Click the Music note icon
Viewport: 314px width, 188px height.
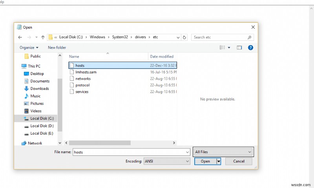tap(26, 96)
